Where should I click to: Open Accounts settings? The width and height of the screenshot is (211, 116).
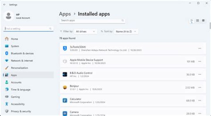coord(28,82)
